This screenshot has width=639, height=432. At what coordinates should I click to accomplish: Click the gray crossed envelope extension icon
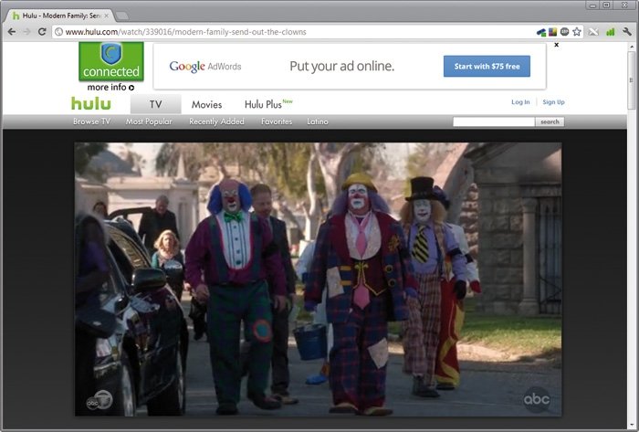coord(593,31)
